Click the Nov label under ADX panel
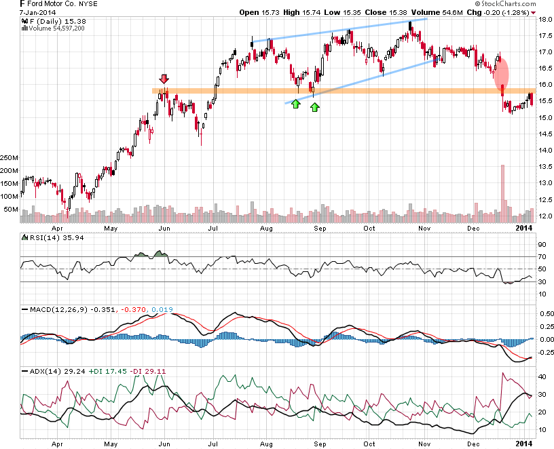Image resolution: width=554 pixels, height=449 pixels. [x=424, y=444]
